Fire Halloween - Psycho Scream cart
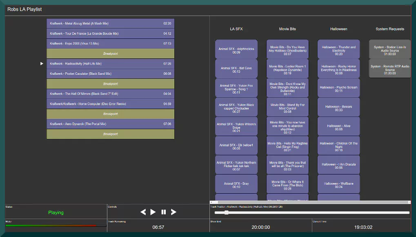The image size is (416, 237). 338,88
